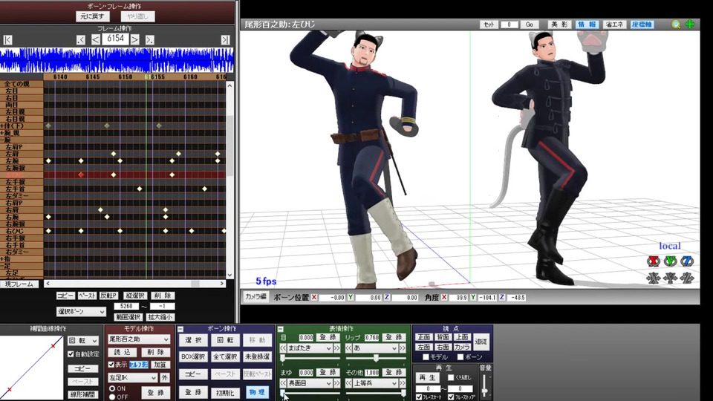Collapse the 表情操作 panel with minus icon
713x401 pixels.
click(281, 329)
